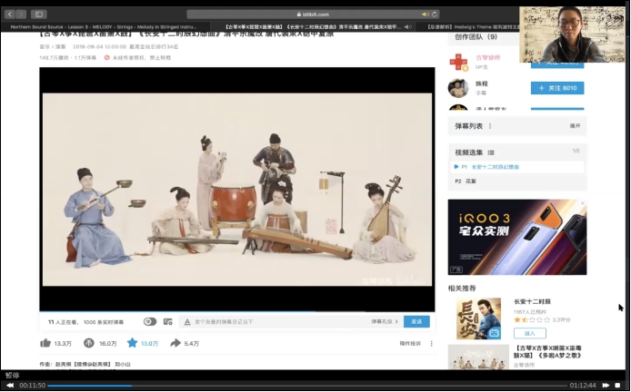The width and height of the screenshot is (631, 392).
Task: Toggle the danmaku display switch
Action: [150, 322]
